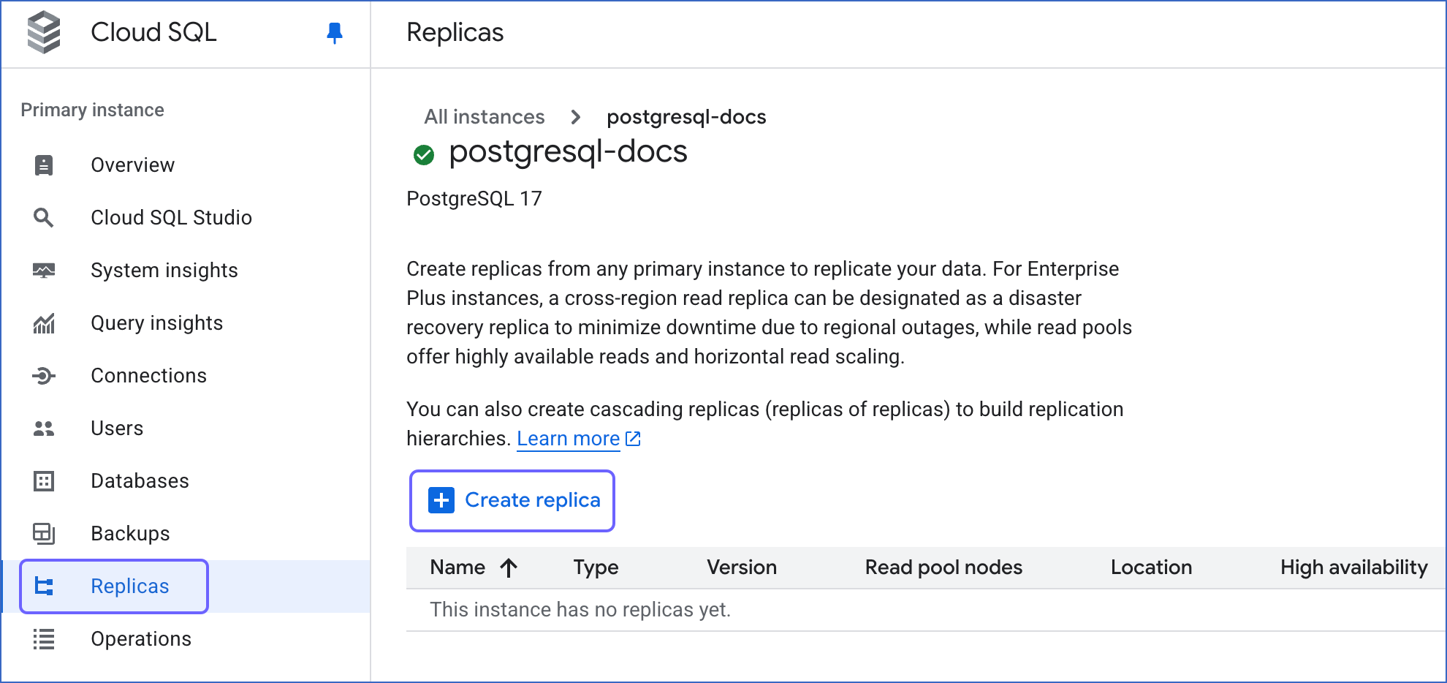The width and height of the screenshot is (1447, 683).
Task: Go to the Databases section
Action: 140,481
